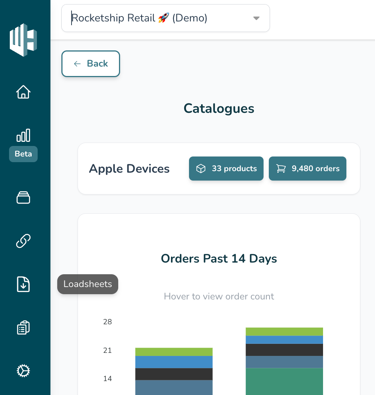The height and width of the screenshot is (395, 375).
Task: Click the 9,480 orders badge
Action: tap(307, 169)
